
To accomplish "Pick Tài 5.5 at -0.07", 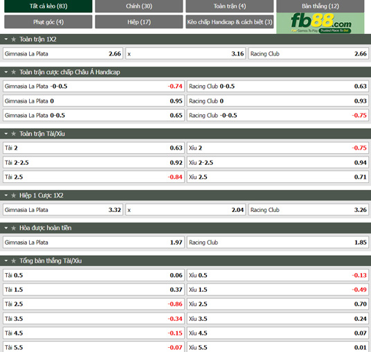I will (x=93, y=346).
